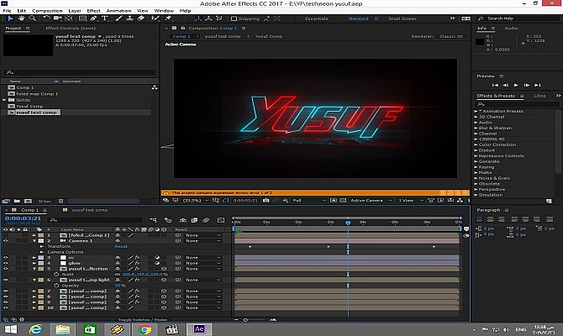Click the Play button in Preview panel
The width and height of the screenshot is (563, 336).
516,85
